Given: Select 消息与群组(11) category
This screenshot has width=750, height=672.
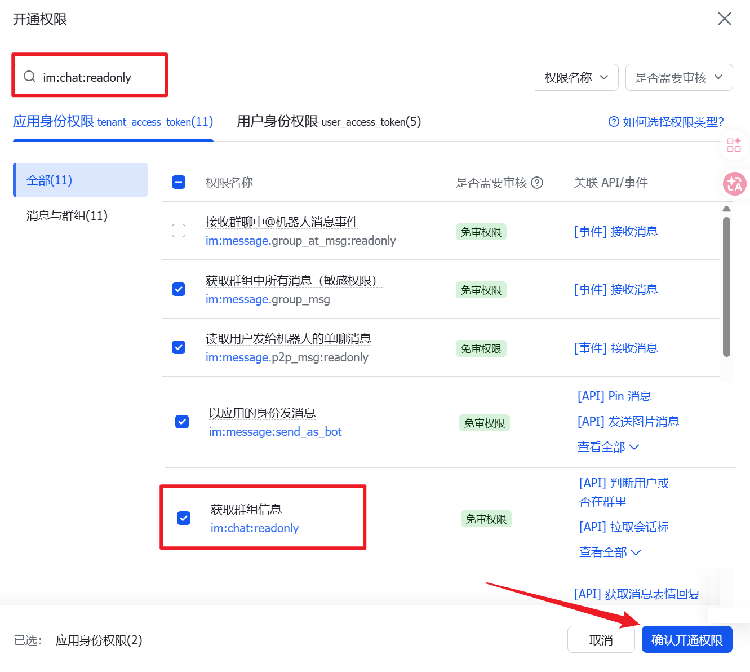Looking at the screenshot, I should click(x=67, y=215).
